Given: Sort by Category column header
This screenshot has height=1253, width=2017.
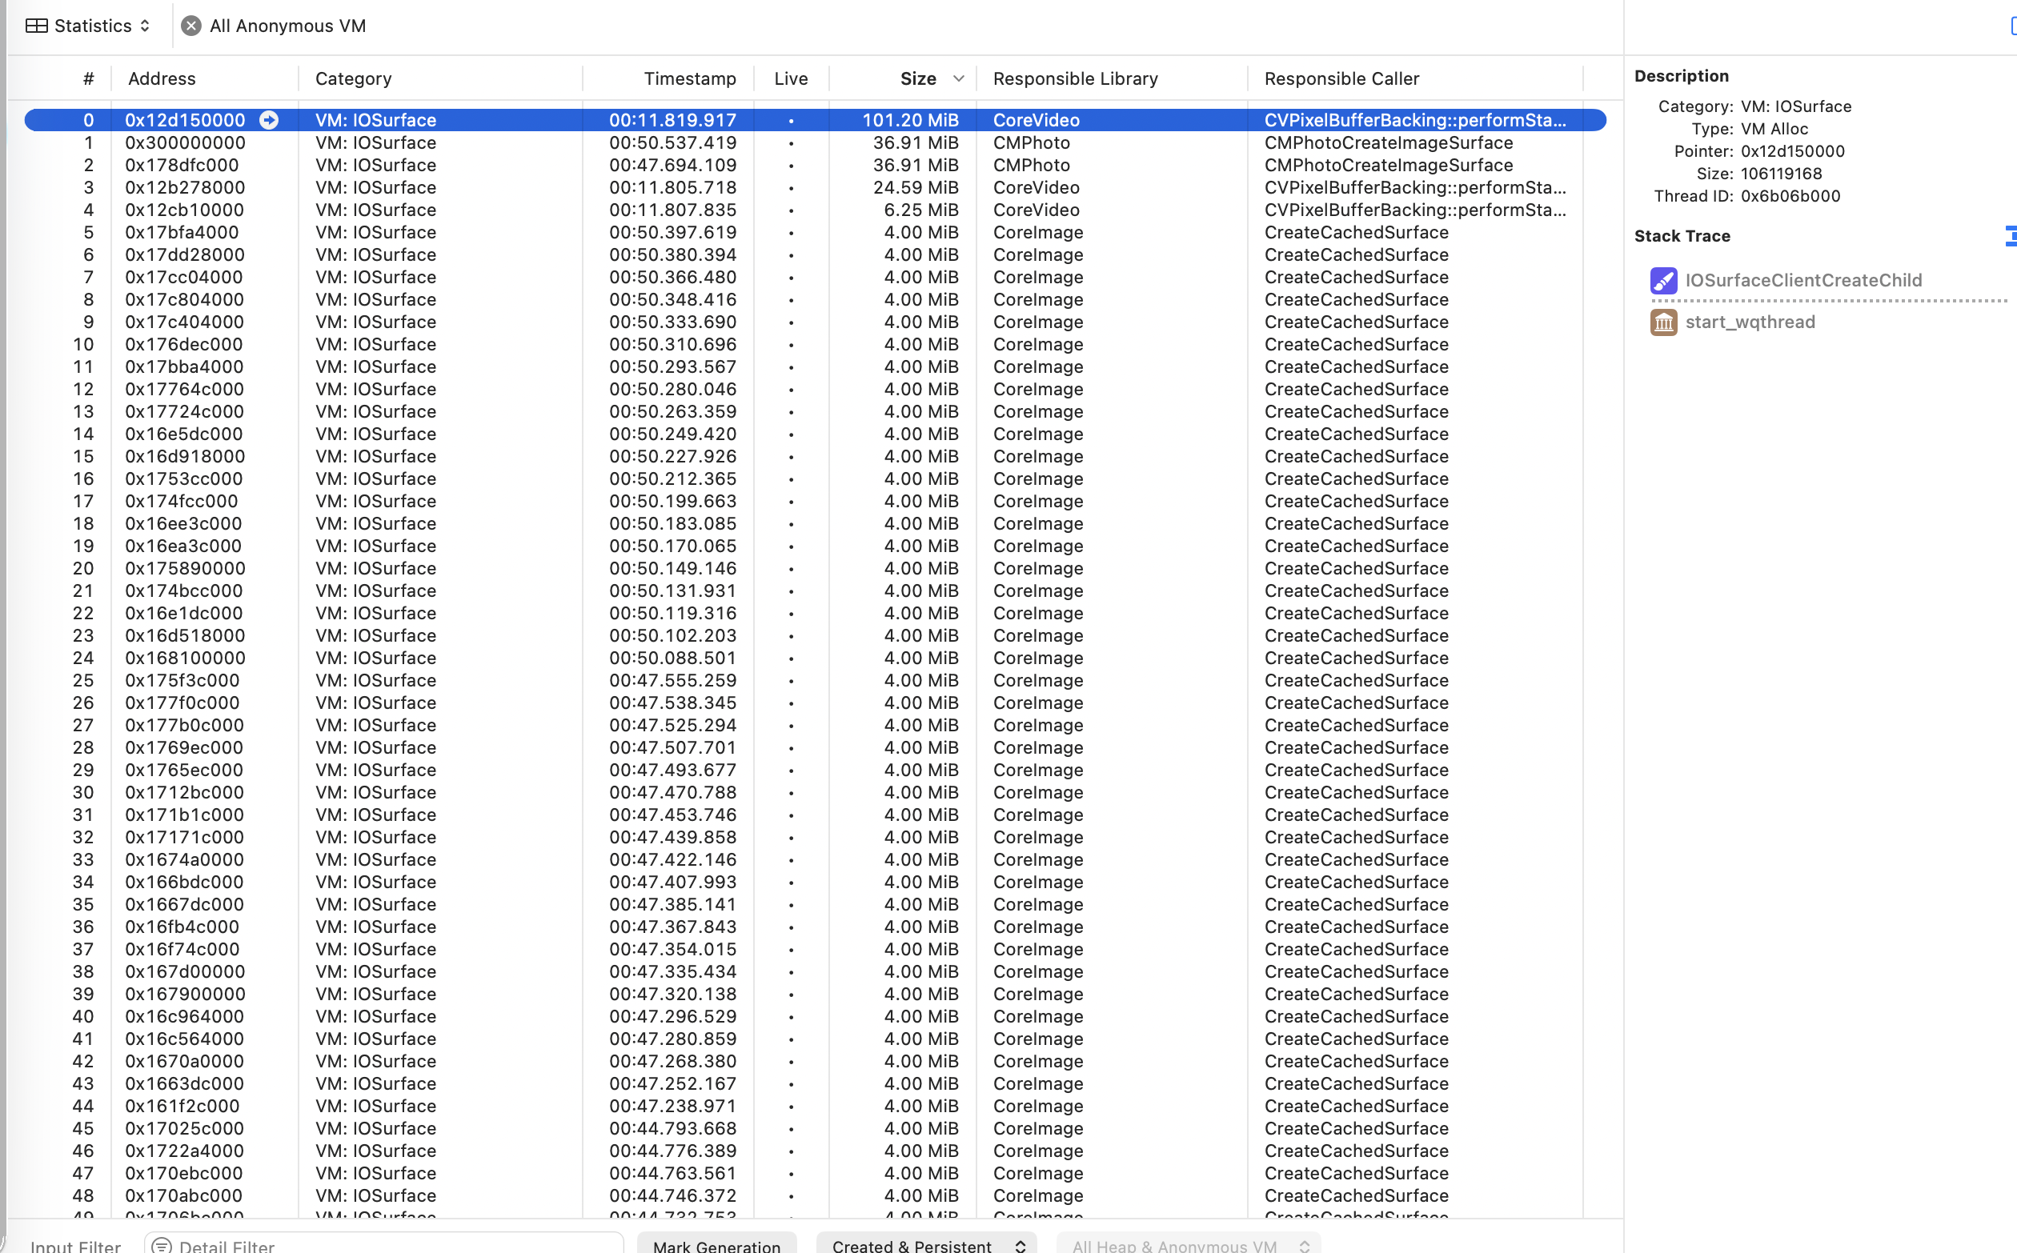Looking at the screenshot, I should [x=353, y=78].
